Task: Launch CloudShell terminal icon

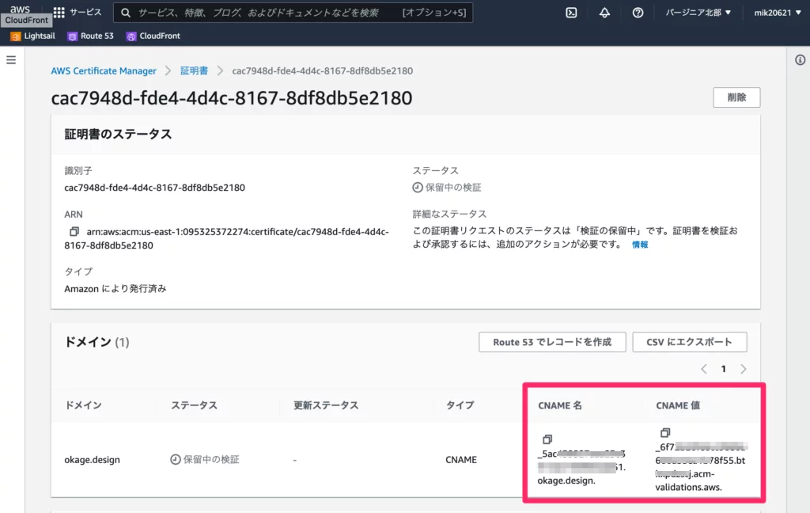Action: (571, 13)
